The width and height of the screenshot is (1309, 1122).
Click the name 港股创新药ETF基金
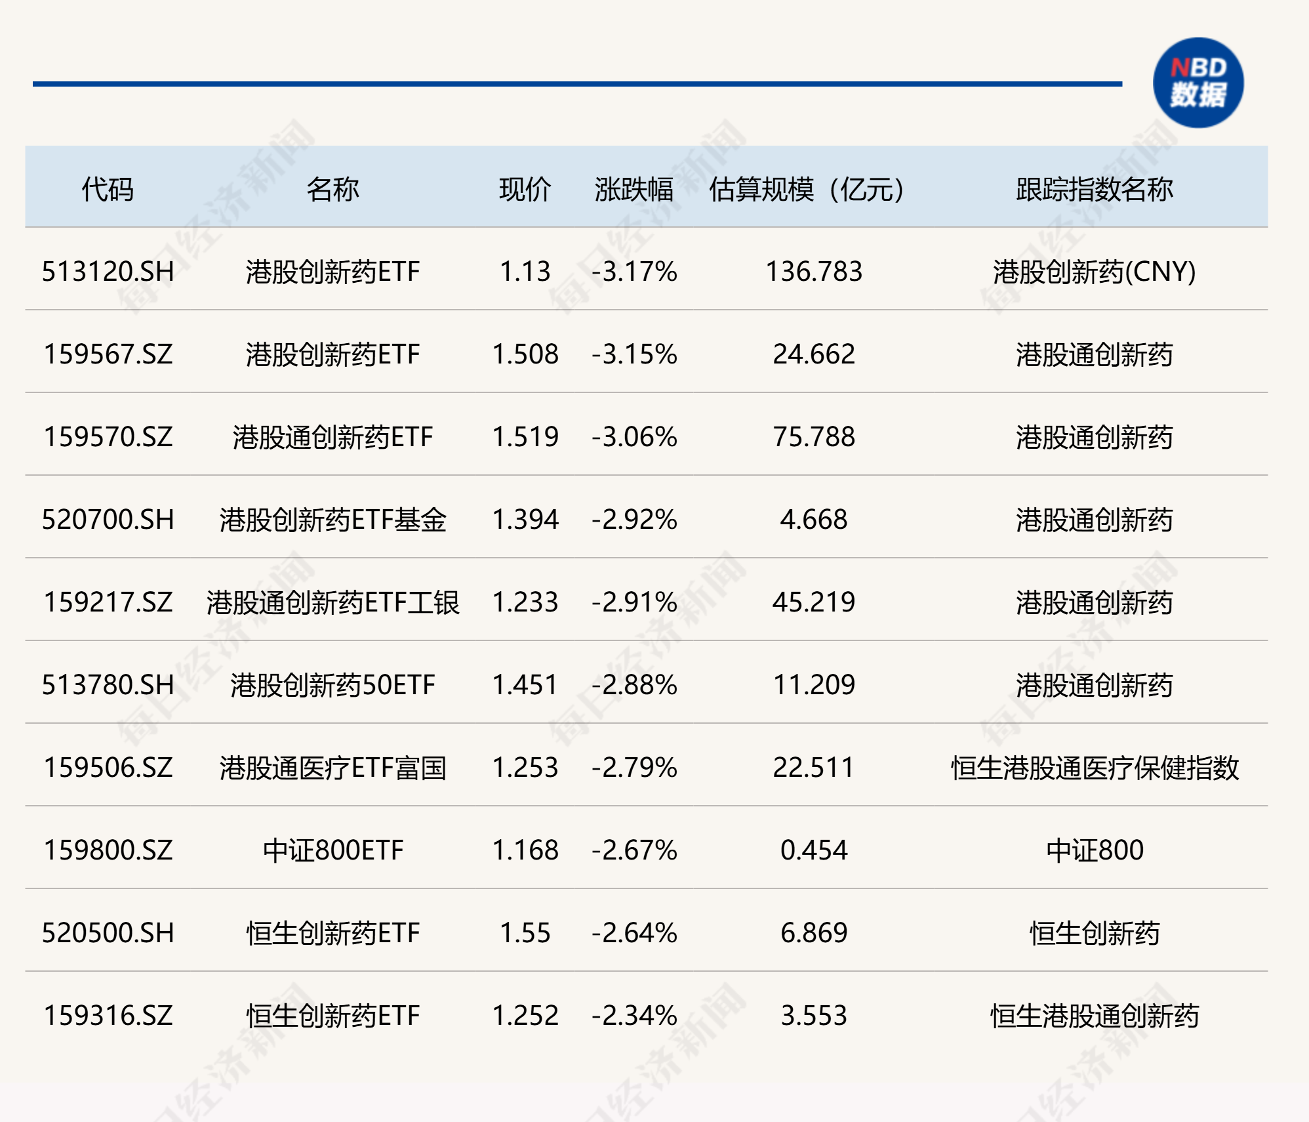coord(333,519)
